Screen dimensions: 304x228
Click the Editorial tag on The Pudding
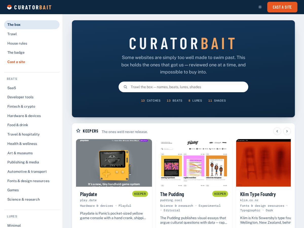(x=172, y=210)
